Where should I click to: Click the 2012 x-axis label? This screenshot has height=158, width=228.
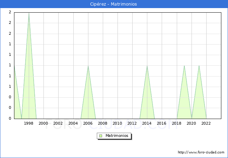coord(132,123)
